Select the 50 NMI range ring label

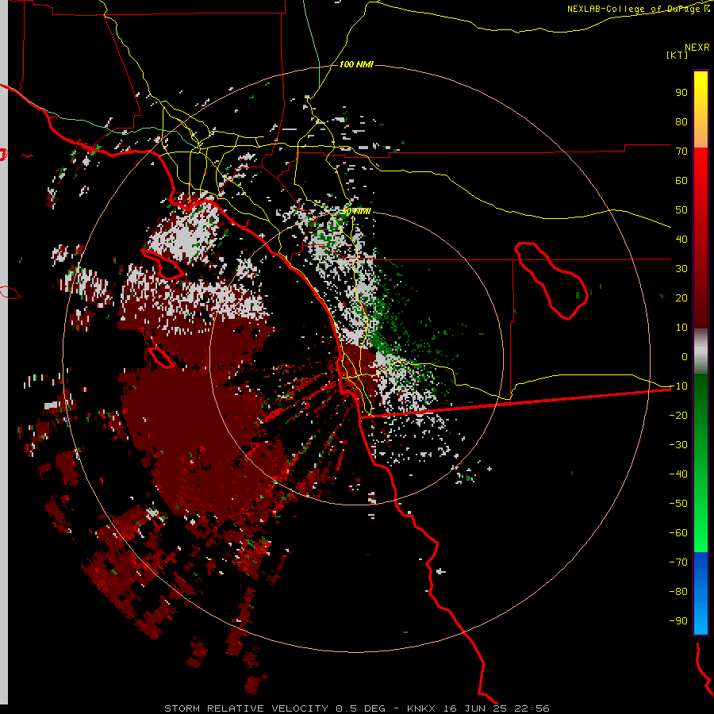356,211
